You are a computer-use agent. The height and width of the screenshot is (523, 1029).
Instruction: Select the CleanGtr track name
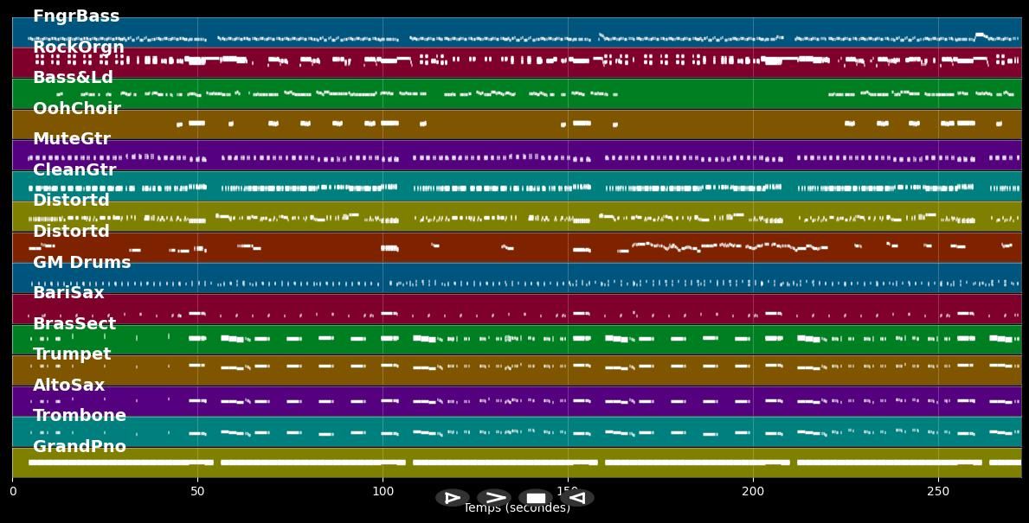point(74,169)
